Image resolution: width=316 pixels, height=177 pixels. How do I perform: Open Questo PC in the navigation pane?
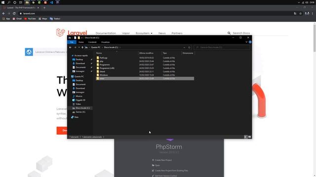click(x=79, y=77)
